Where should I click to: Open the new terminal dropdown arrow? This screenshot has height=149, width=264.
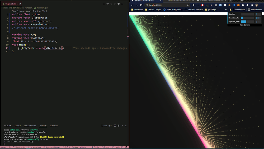[x=112, y=126]
